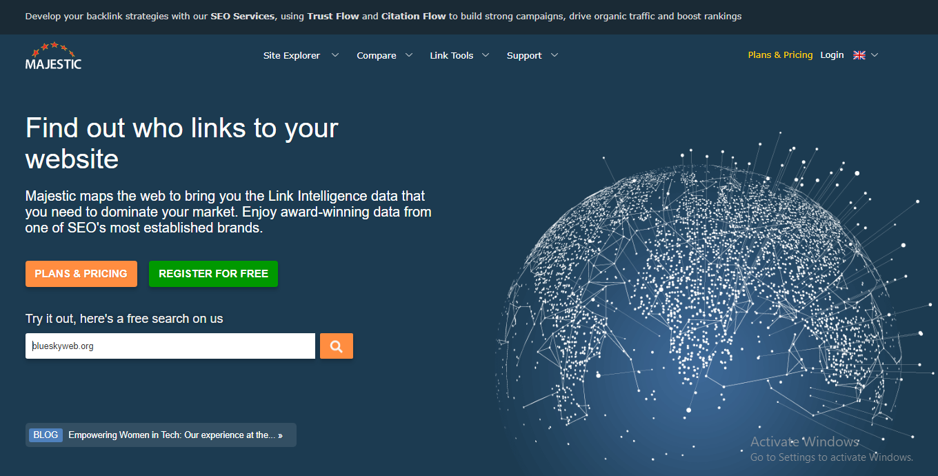The image size is (938, 476).
Task: Open the Compare menu
Action: pos(377,56)
